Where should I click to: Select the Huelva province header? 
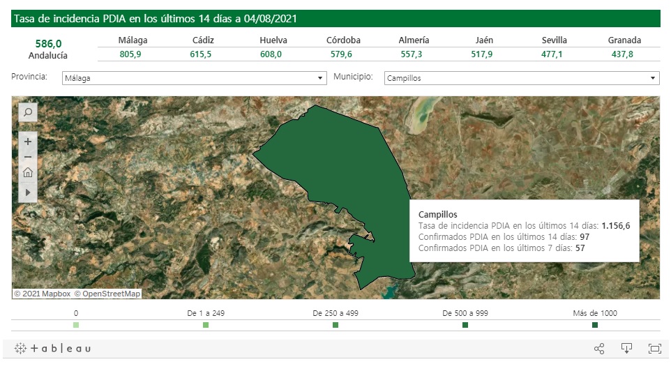[x=273, y=40]
